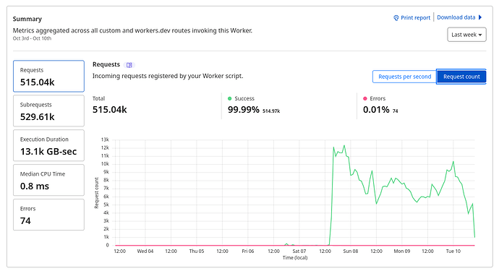Select the Subrequests metric card
Screen dimensions: 499x271
(48, 111)
